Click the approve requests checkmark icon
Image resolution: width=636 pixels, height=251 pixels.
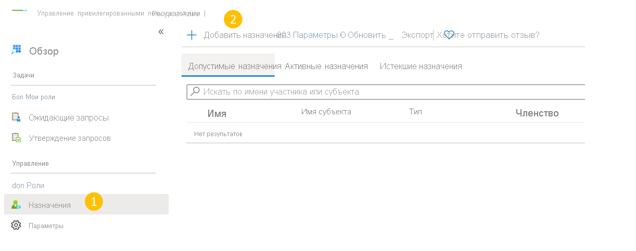16,138
